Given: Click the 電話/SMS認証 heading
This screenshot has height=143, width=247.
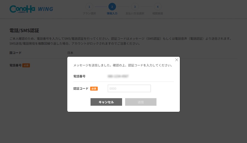Looking at the screenshot, I should coord(24,30).
